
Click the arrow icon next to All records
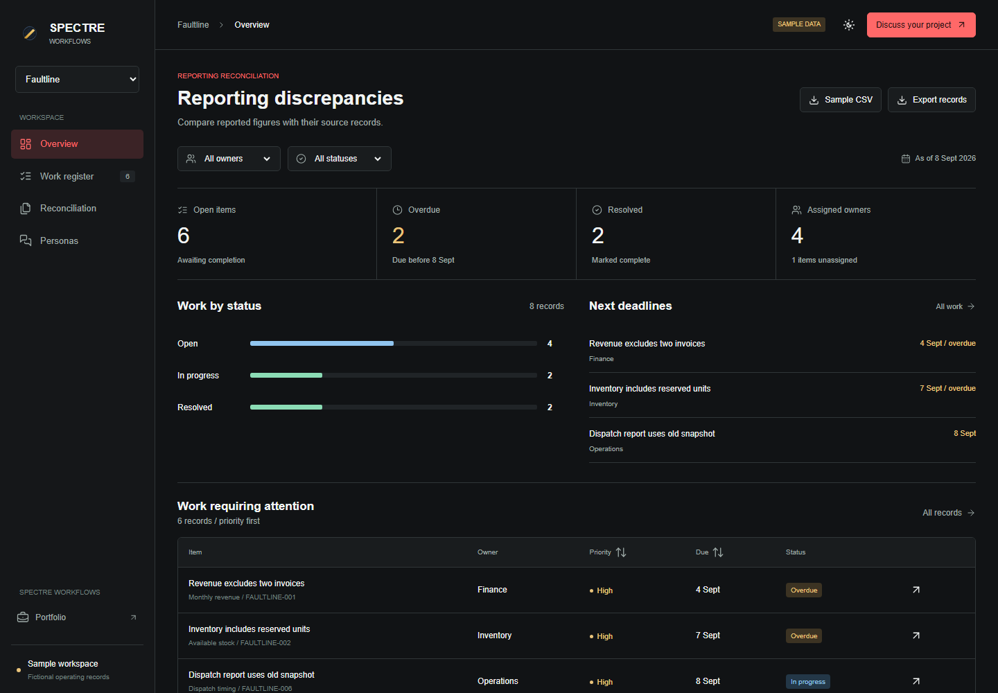click(971, 513)
